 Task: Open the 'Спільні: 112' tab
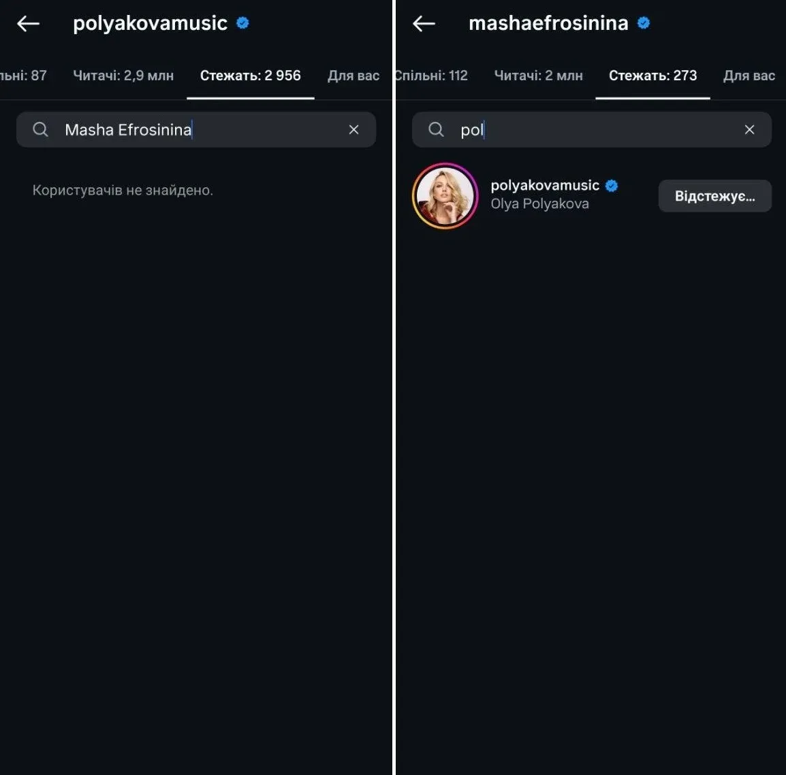click(432, 76)
